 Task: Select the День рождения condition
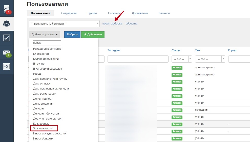pos(43,104)
